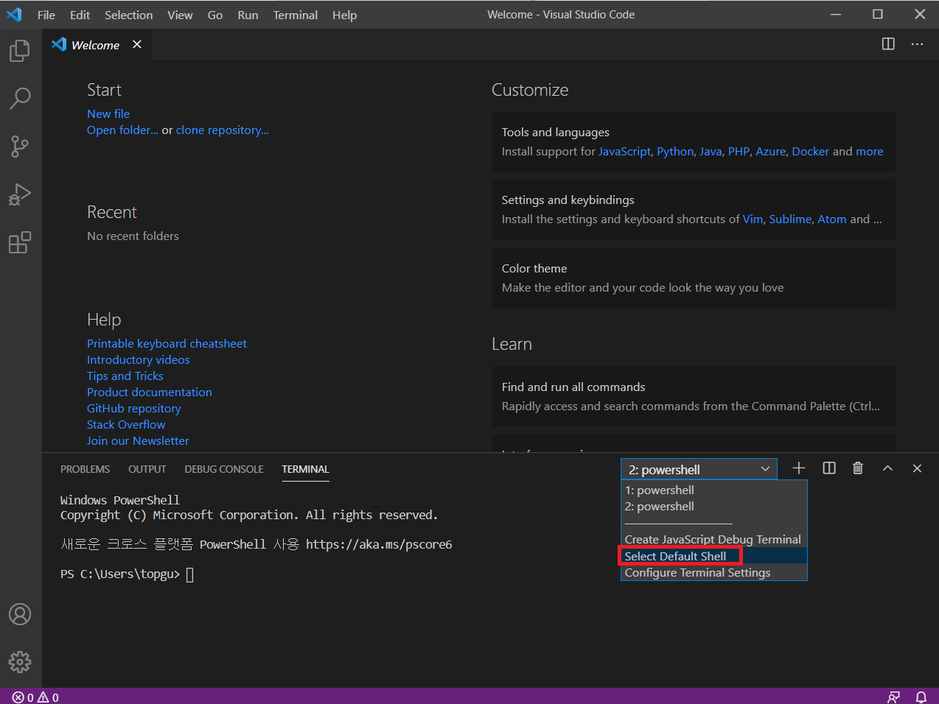939x704 pixels.
Task: Open the Accounts menu icon
Action: [20, 614]
